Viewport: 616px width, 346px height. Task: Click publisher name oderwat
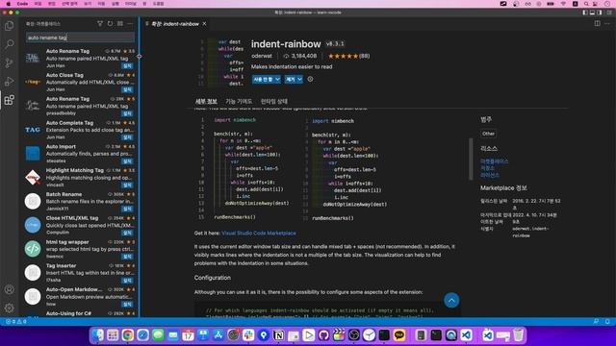[262, 56]
